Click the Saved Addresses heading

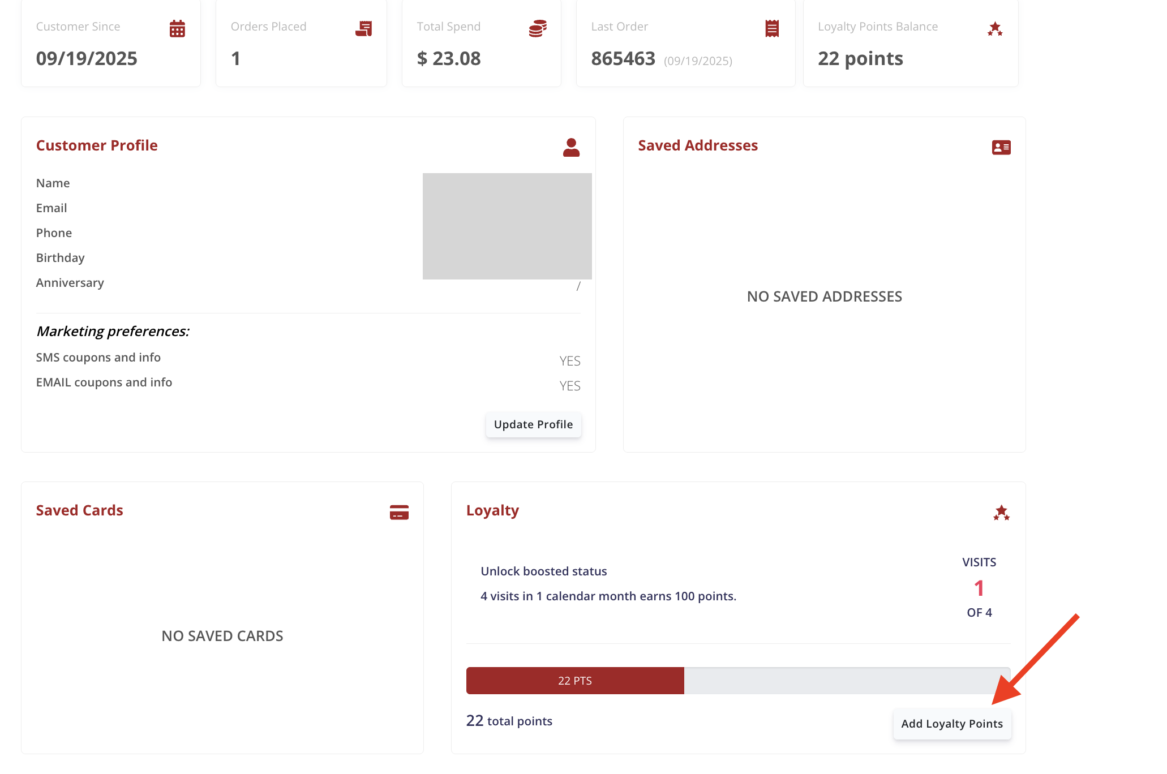pyautogui.click(x=698, y=145)
